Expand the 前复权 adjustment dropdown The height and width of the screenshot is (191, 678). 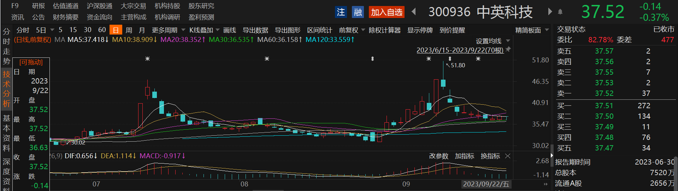click(352, 30)
